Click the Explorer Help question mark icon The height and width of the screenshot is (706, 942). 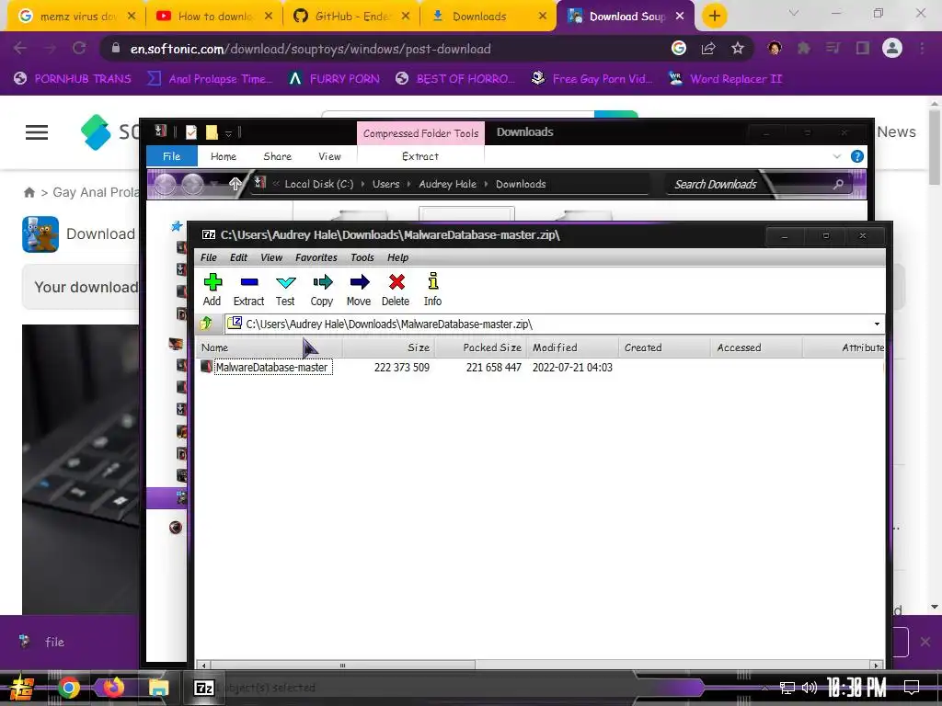857,156
